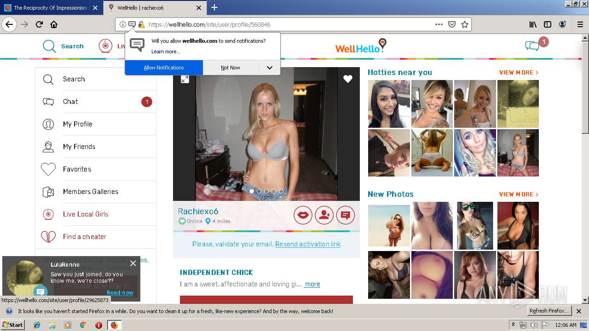
Task: Click Learn more link in notification prompt
Action: point(166,51)
